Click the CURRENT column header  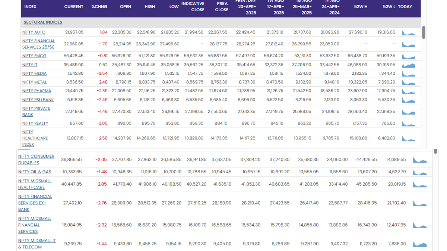tap(74, 7)
